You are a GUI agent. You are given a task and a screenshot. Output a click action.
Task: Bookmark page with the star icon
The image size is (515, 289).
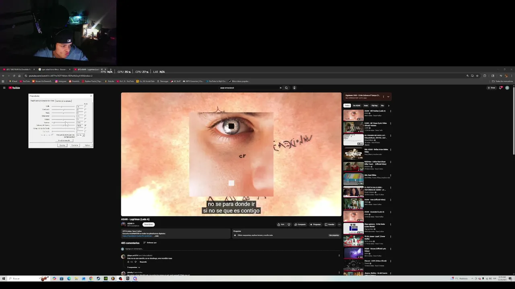click(x=477, y=75)
